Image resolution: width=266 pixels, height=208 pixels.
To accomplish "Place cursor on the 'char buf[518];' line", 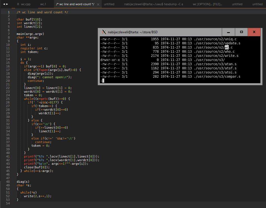I will coord(29,19).
